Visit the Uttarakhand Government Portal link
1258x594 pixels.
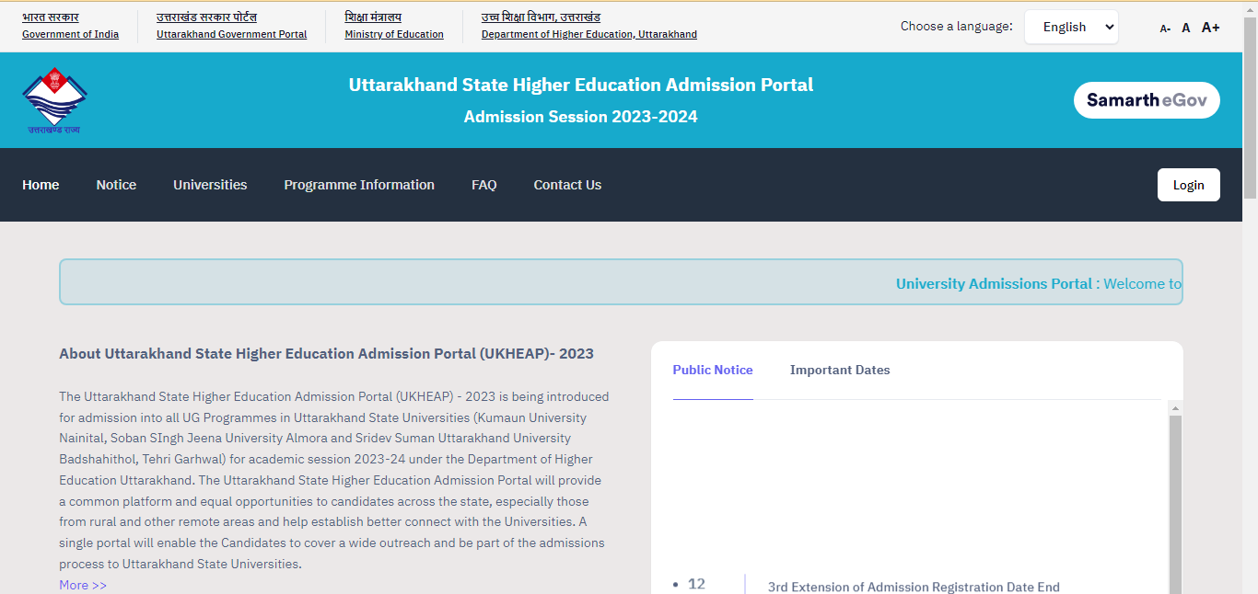coord(231,34)
